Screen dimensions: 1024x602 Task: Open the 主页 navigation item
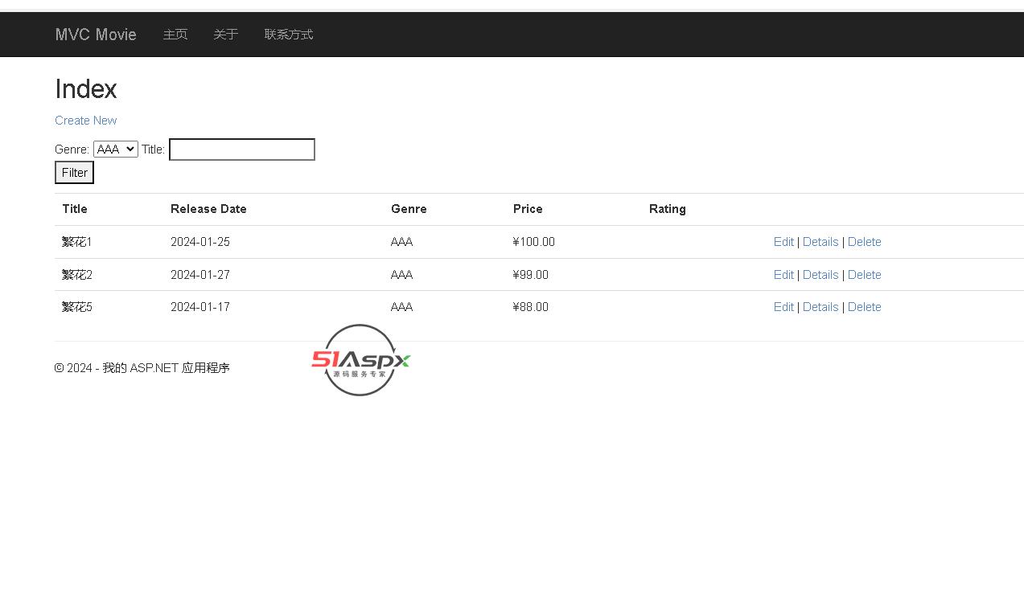pos(175,35)
